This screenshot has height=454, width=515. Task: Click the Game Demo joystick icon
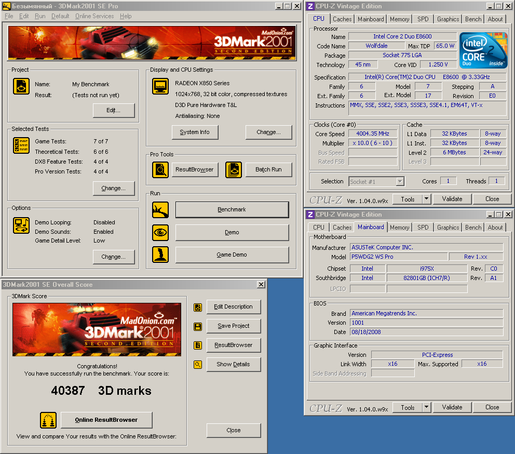(x=160, y=255)
